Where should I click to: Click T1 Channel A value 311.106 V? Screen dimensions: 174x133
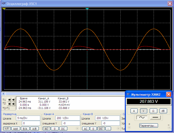(x=44, y=102)
